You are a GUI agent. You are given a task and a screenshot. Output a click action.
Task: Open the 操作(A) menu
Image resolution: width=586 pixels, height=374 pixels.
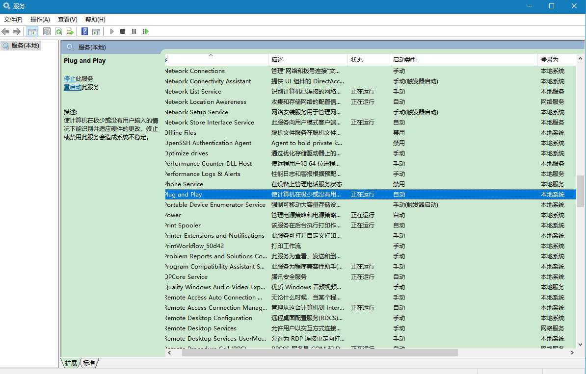(x=40, y=20)
